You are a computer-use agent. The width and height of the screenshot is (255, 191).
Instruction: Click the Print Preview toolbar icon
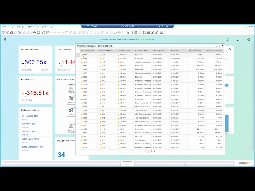click(x=4, y=33)
